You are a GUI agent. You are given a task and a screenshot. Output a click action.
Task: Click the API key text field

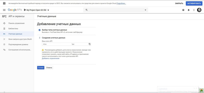tap(66, 44)
